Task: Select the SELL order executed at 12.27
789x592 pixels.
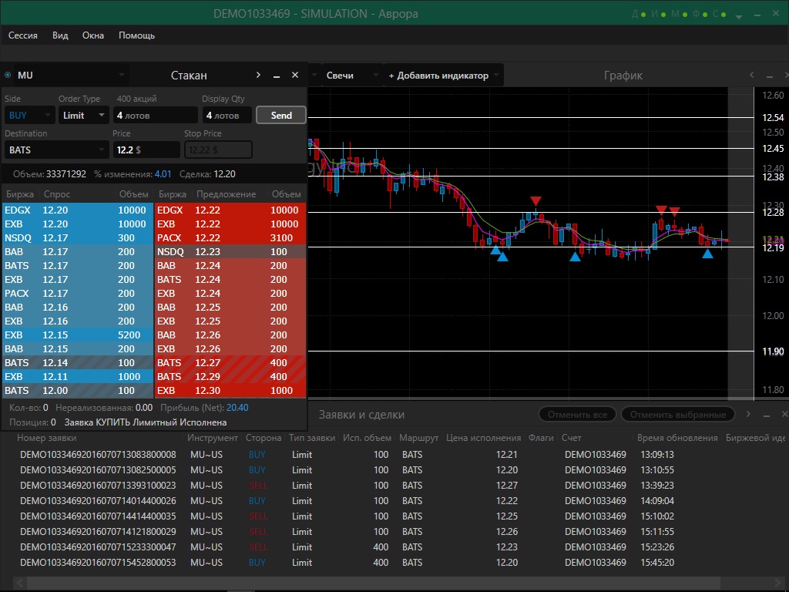Action: pyautogui.click(x=394, y=486)
